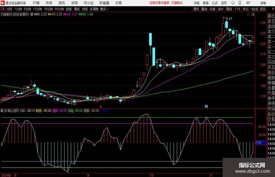
Task: Click the 强势: 60.00 indicator label
Action: (x=59, y=111)
